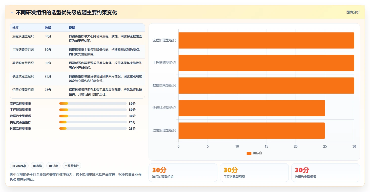370x192 pixels.
Task: Click the progress bar for 数据约束型组织
Action: [x=93, y=116]
